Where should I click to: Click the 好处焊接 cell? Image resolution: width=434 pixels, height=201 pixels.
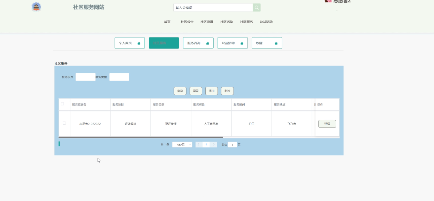[x=130, y=124]
